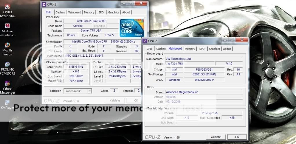The width and height of the screenshot is (296, 144).
Task: Click the Chipset Rev. value 10
Action: click(x=238, y=70)
